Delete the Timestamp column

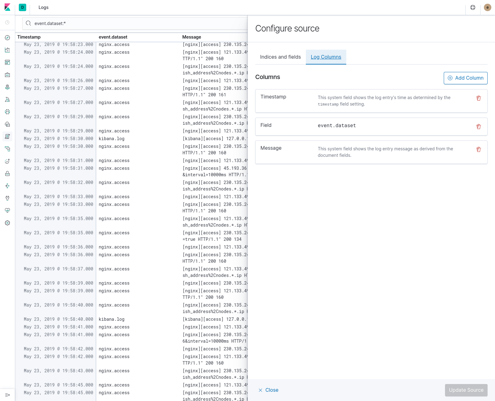click(478, 98)
